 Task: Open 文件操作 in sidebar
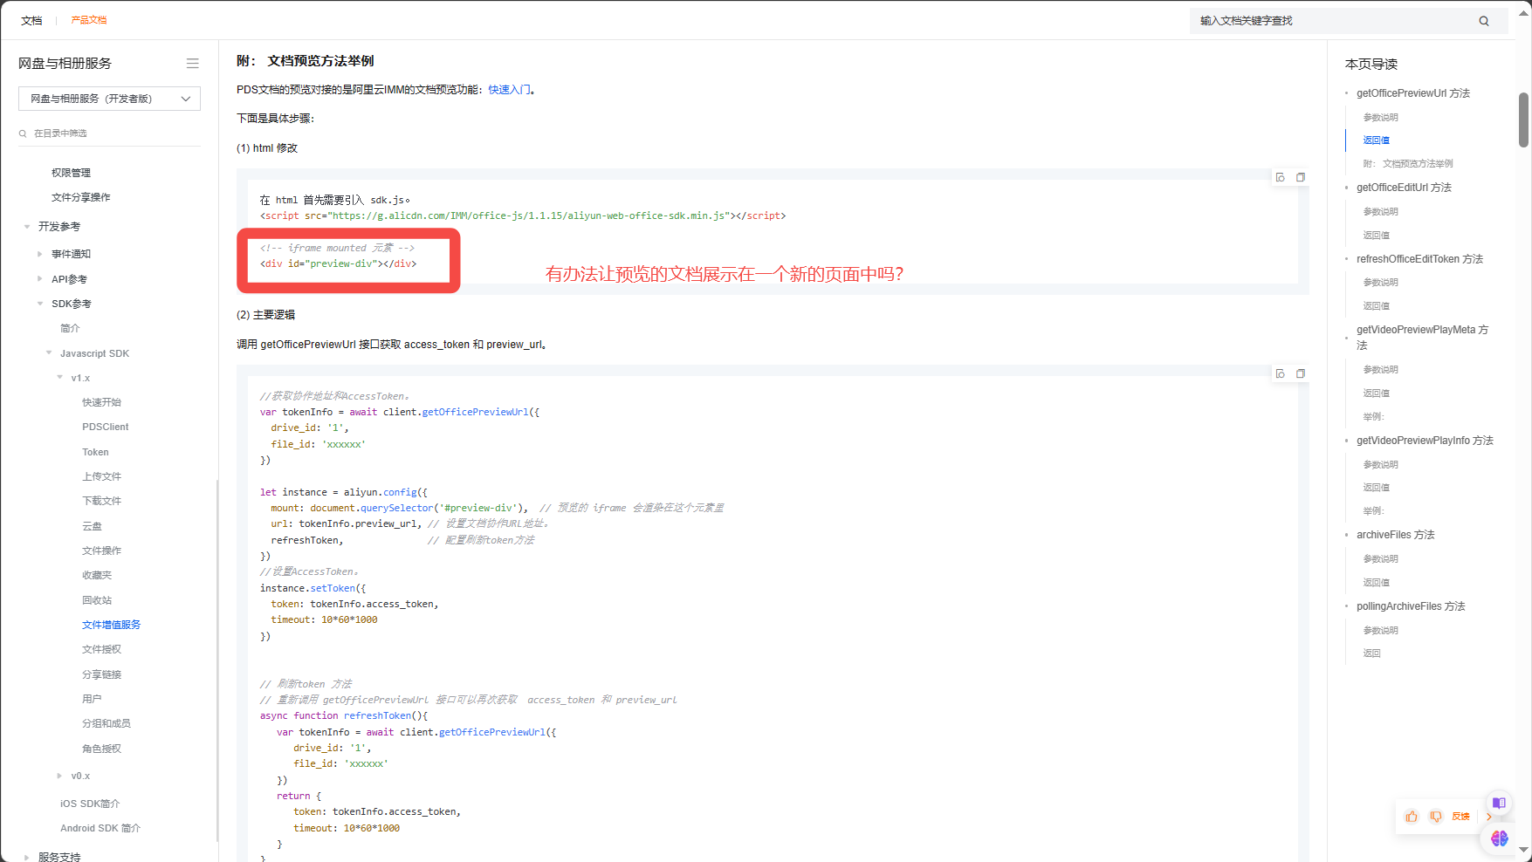[x=101, y=551]
